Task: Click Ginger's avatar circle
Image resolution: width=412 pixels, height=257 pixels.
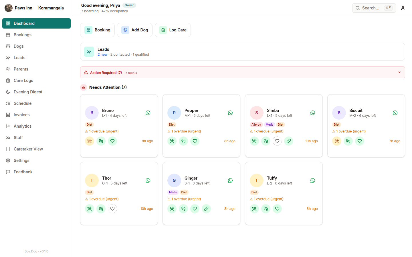Action: [x=174, y=180]
